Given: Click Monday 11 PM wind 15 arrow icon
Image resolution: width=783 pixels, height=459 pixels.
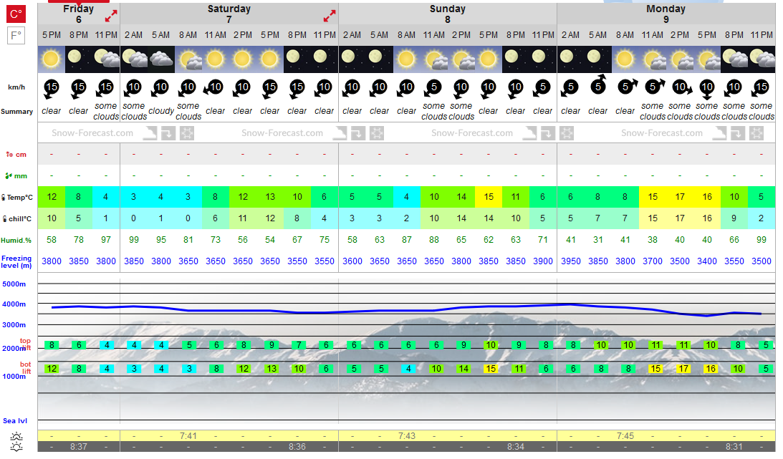Looking at the screenshot, I should pyautogui.click(x=760, y=88).
